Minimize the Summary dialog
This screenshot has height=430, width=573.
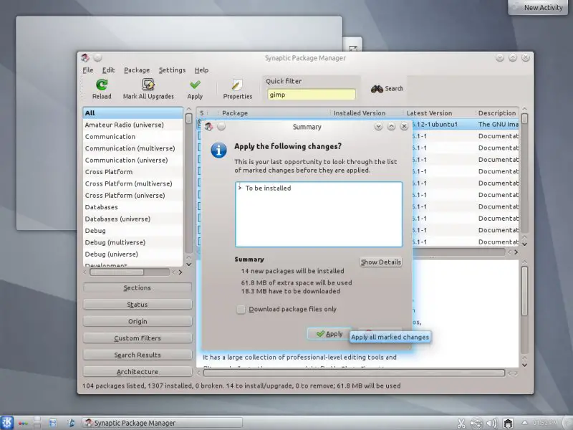[378, 127]
